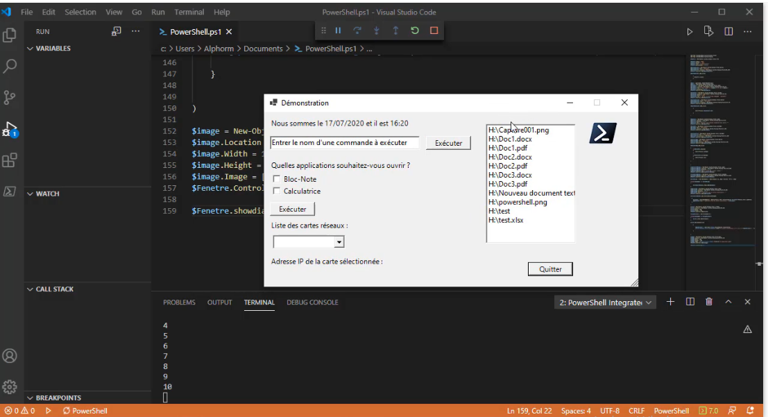Image resolution: width=768 pixels, height=417 pixels.
Task: Check the Calculatrice option
Action: [277, 190]
